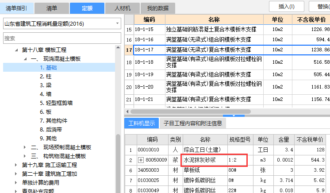Select tree item 6. 板
Screen dimensions: 330x193
[x=46, y=112]
